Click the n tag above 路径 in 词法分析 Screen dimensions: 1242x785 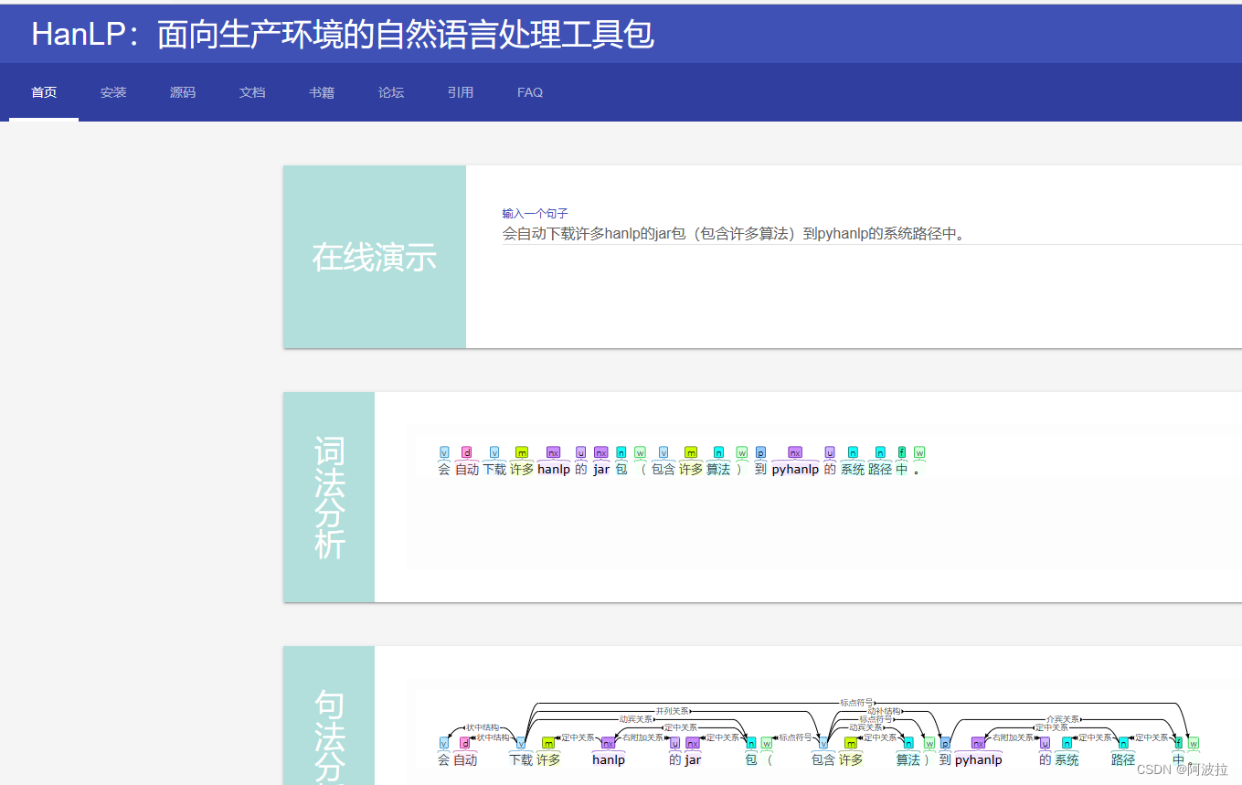[x=880, y=452]
